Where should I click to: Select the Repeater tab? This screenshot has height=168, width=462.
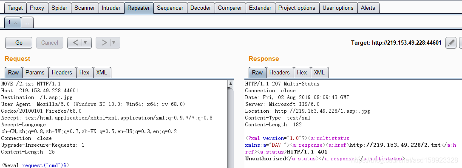(x=139, y=8)
